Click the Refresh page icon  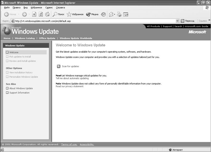coord(41,14)
